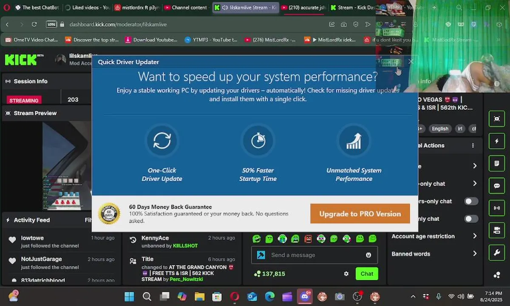Reload the page with the refresh icon

click(34, 25)
